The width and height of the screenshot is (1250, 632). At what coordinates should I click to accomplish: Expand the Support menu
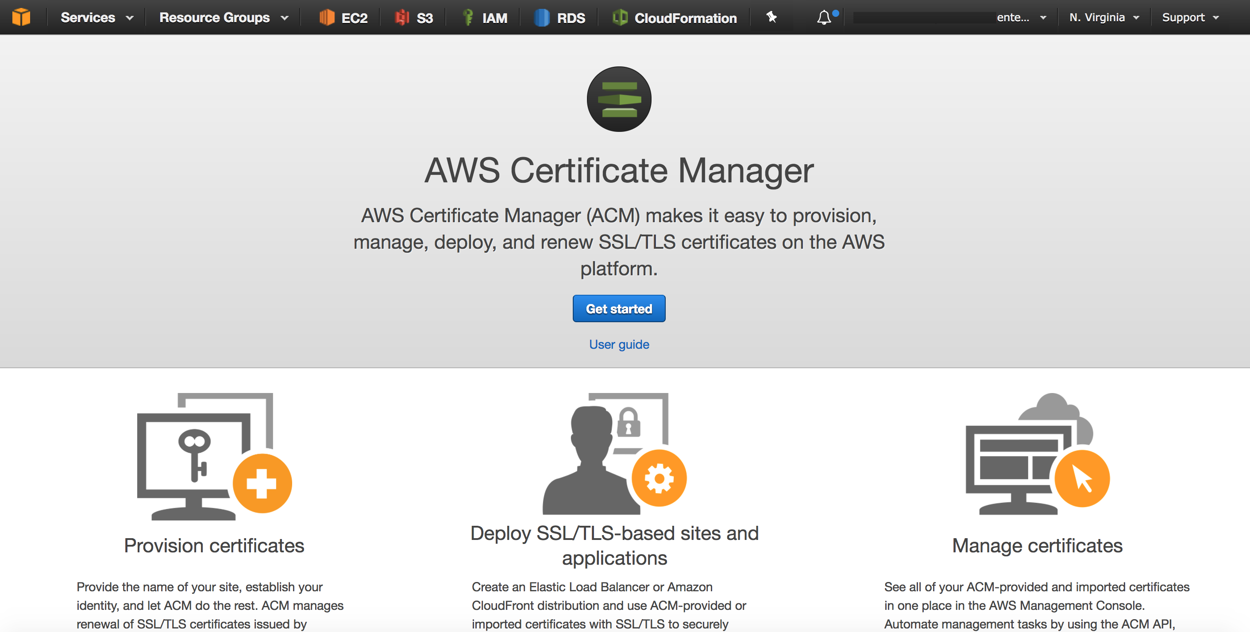click(x=1190, y=17)
